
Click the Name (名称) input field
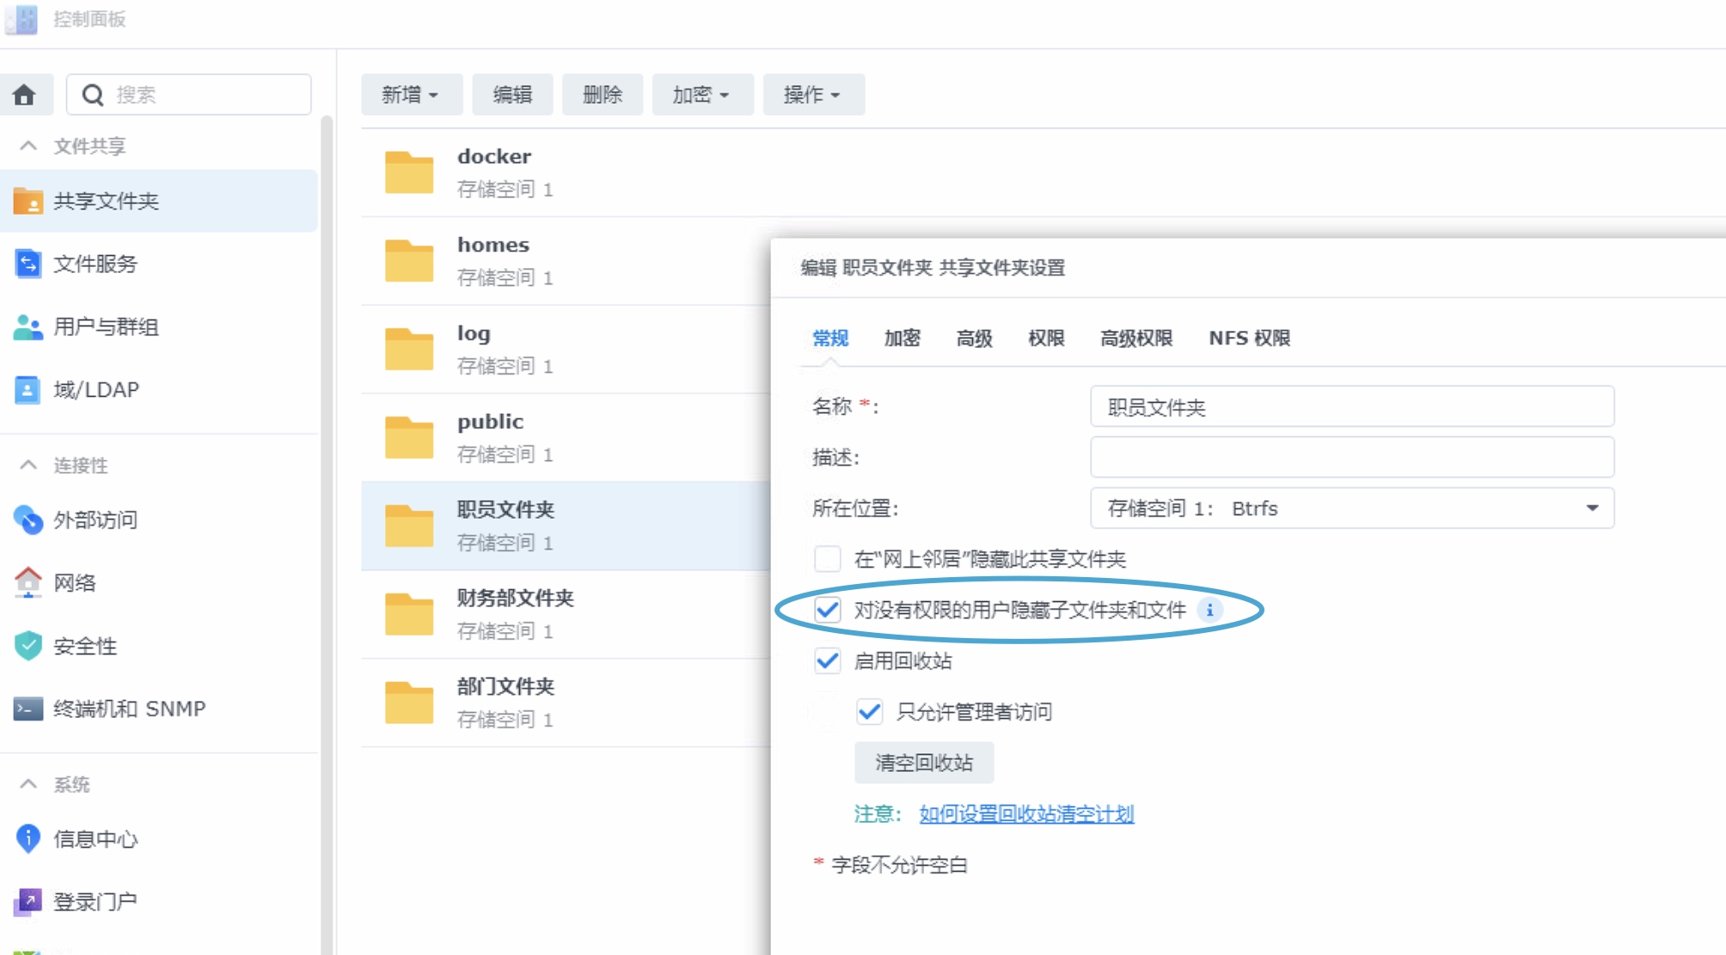(x=1352, y=406)
